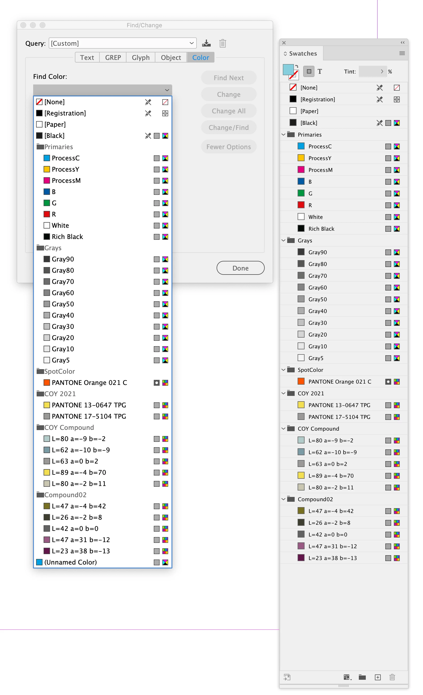Choose PANTONE 13-0647 TPG in dropdown list
Image resolution: width=423 pixels, height=695 pixels.
click(102, 405)
